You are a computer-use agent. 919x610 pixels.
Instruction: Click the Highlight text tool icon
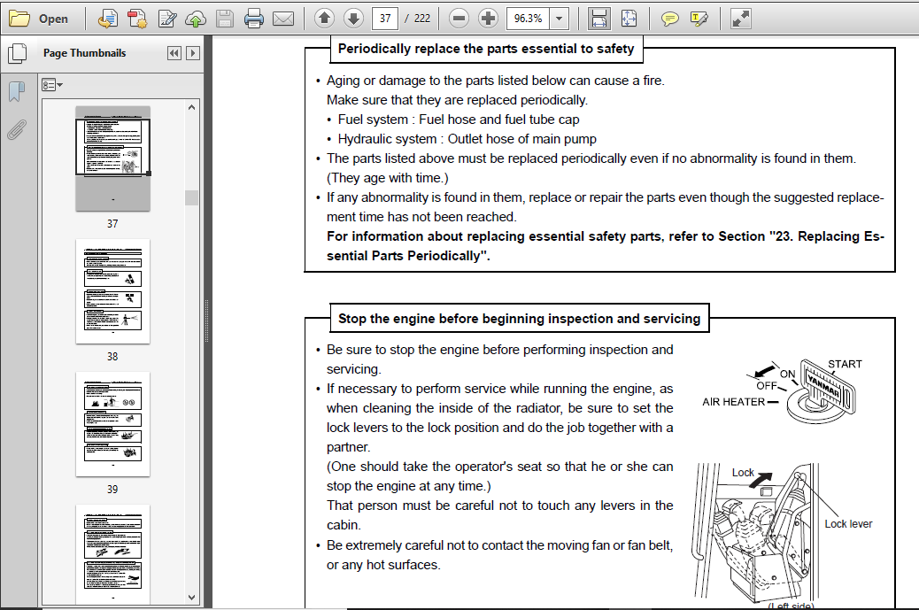coord(699,19)
